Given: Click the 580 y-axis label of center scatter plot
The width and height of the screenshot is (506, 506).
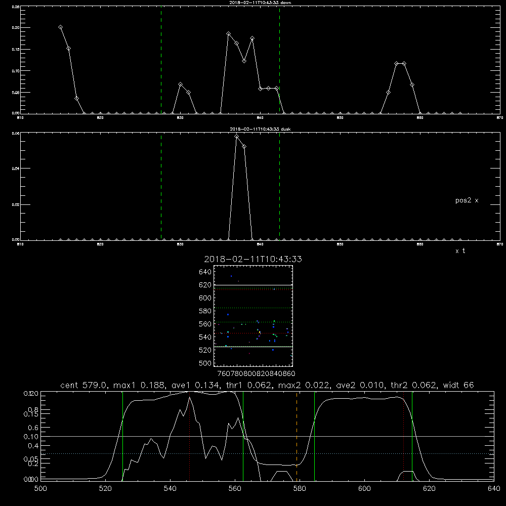Looking at the screenshot, I should pyautogui.click(x=205, y=311).
